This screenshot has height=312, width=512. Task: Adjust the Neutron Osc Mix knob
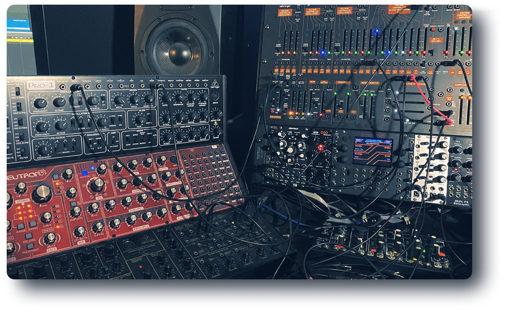[21, 188]
